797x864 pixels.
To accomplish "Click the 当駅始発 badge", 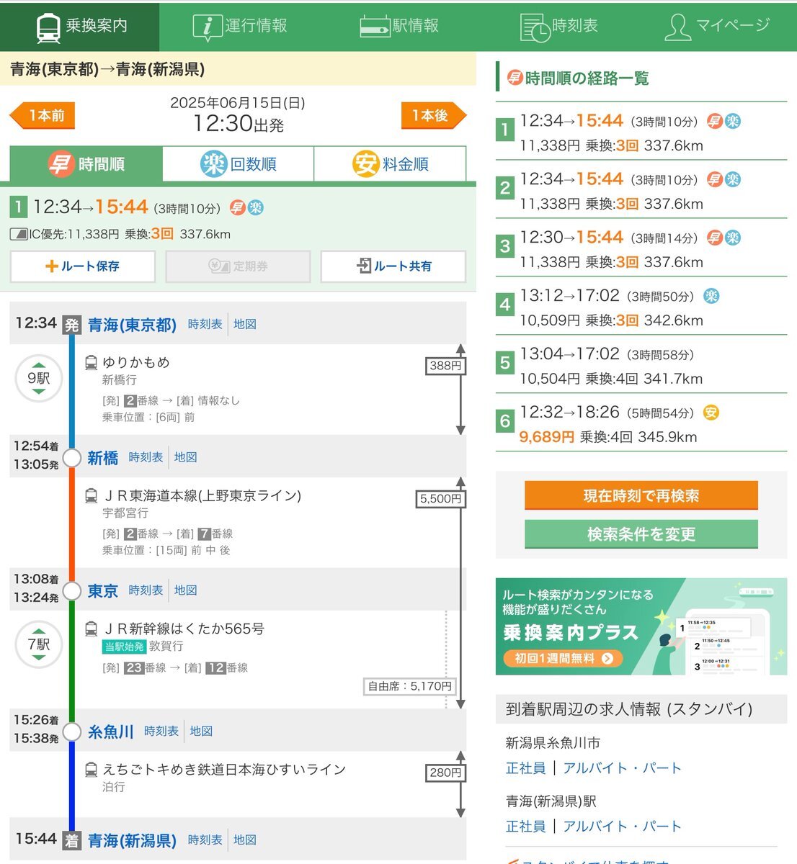I will (125, 647).
